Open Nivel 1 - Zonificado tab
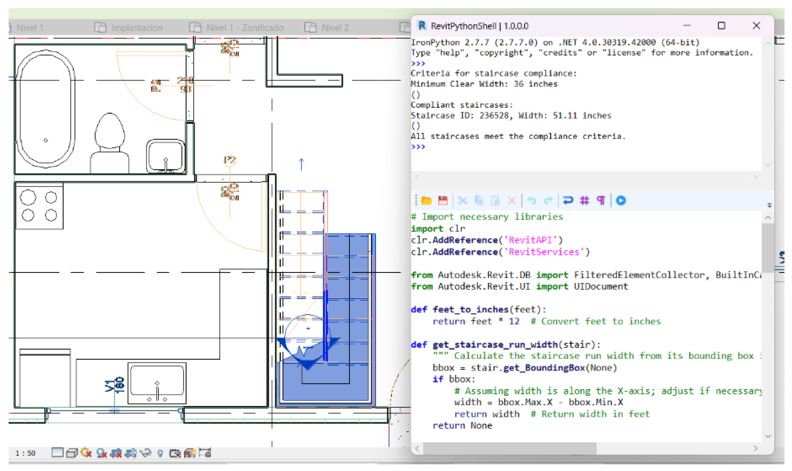The image size is (792, 471). point(244,28)
